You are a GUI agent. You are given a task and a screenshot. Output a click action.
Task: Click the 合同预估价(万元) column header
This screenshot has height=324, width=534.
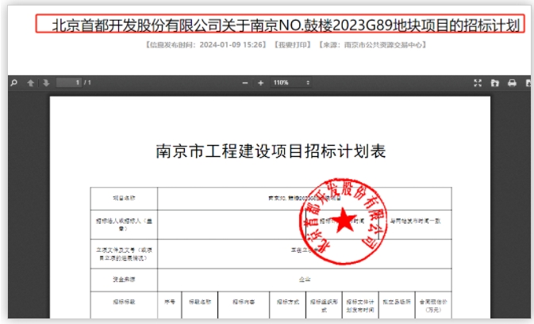pyautogui.click(x=433, y=306)
